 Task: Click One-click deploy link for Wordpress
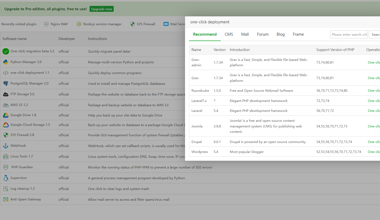coord(374,152)
